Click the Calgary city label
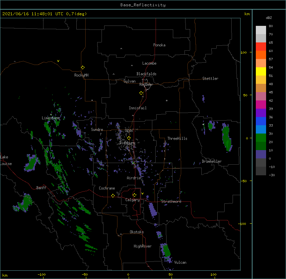This screenshot has width=286, height=279. coord(132,200)
